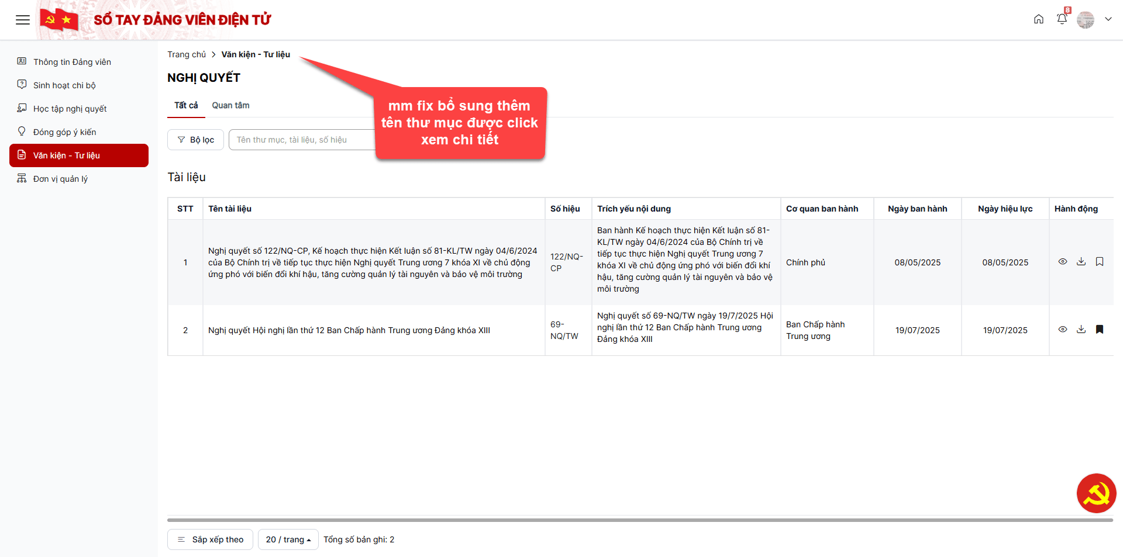The height and width of the screenshot is (557, 1123).
Task: Download document 122/NQ-CP
Action: tap(1081, 262)
